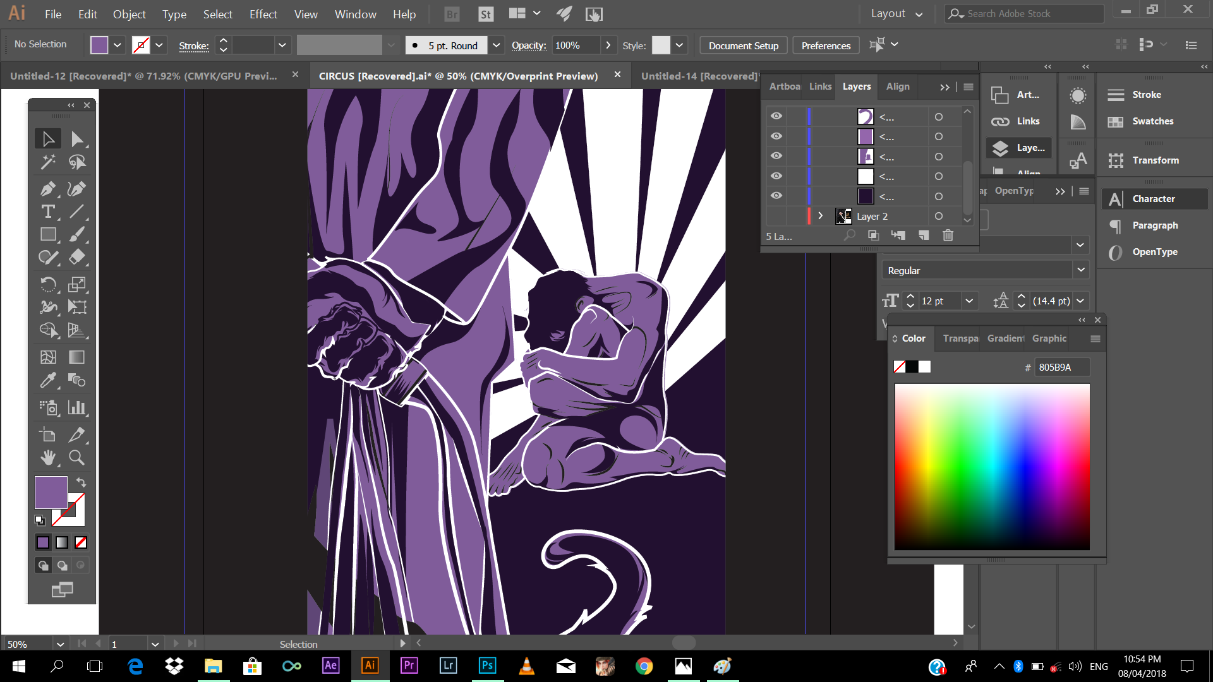Screen dimensions: 1213x682
Task: Select the Gradient tool
Action: [x=77, y=357]
